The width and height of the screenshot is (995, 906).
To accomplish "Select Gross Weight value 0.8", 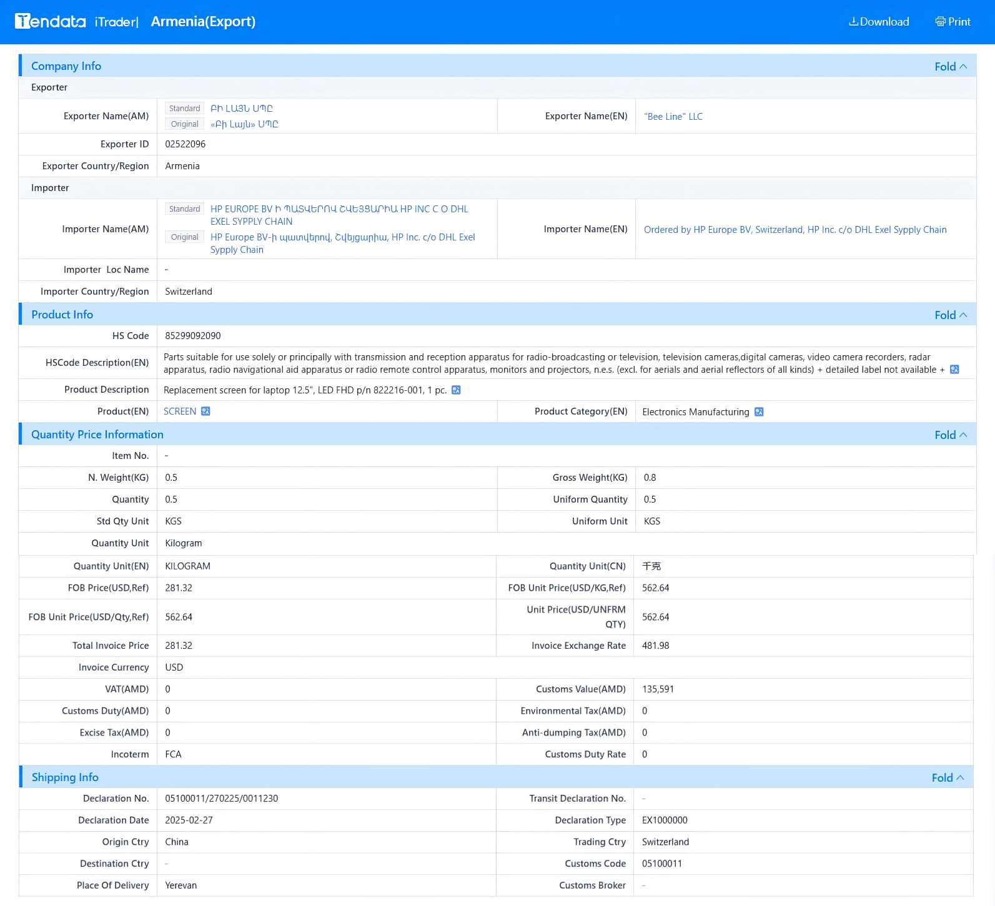I will click(650, 478).
